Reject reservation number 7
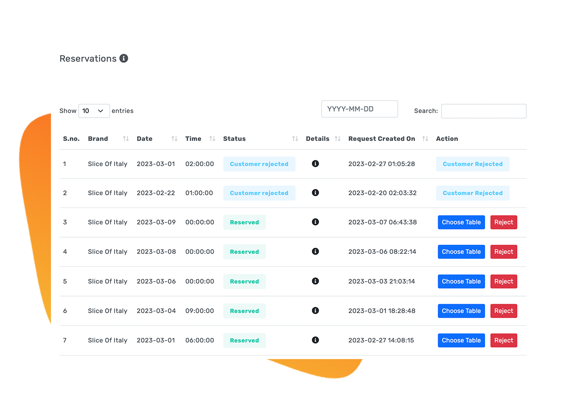The width and height of the screenshot is (586, 405). coord(504,340)
